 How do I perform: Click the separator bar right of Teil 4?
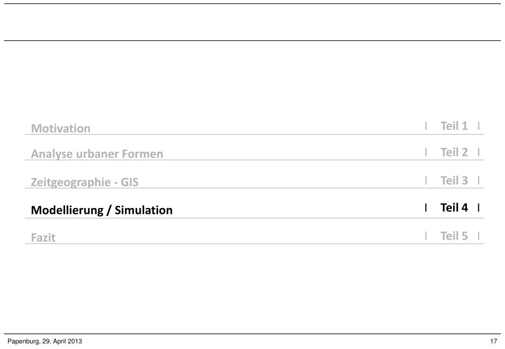tap(479, 208)
